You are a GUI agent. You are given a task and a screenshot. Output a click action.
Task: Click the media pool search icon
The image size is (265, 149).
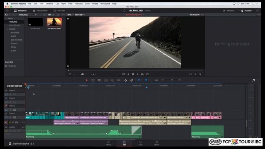[58, 15]
